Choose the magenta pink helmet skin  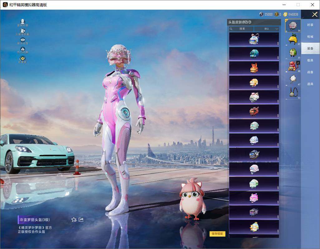point(254,198)
